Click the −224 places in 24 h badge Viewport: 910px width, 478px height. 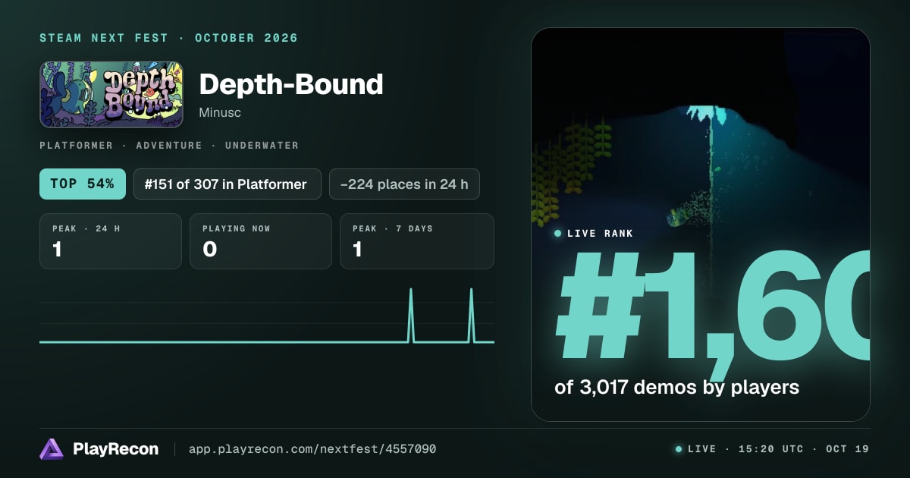click(404, 184)
